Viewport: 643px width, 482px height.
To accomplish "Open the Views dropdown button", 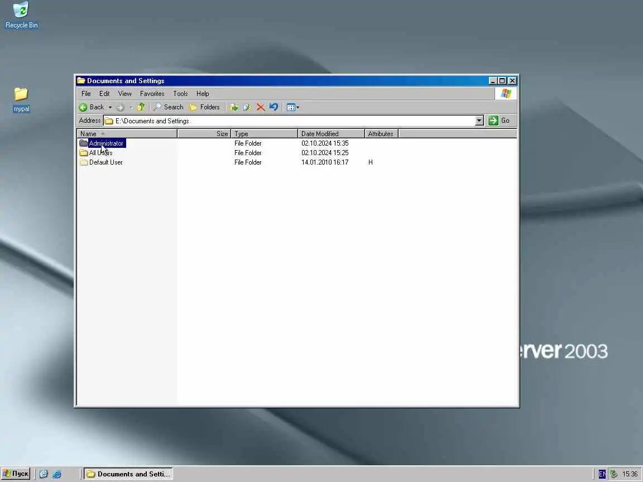I will pyautogui.click(x=293, y=107).
